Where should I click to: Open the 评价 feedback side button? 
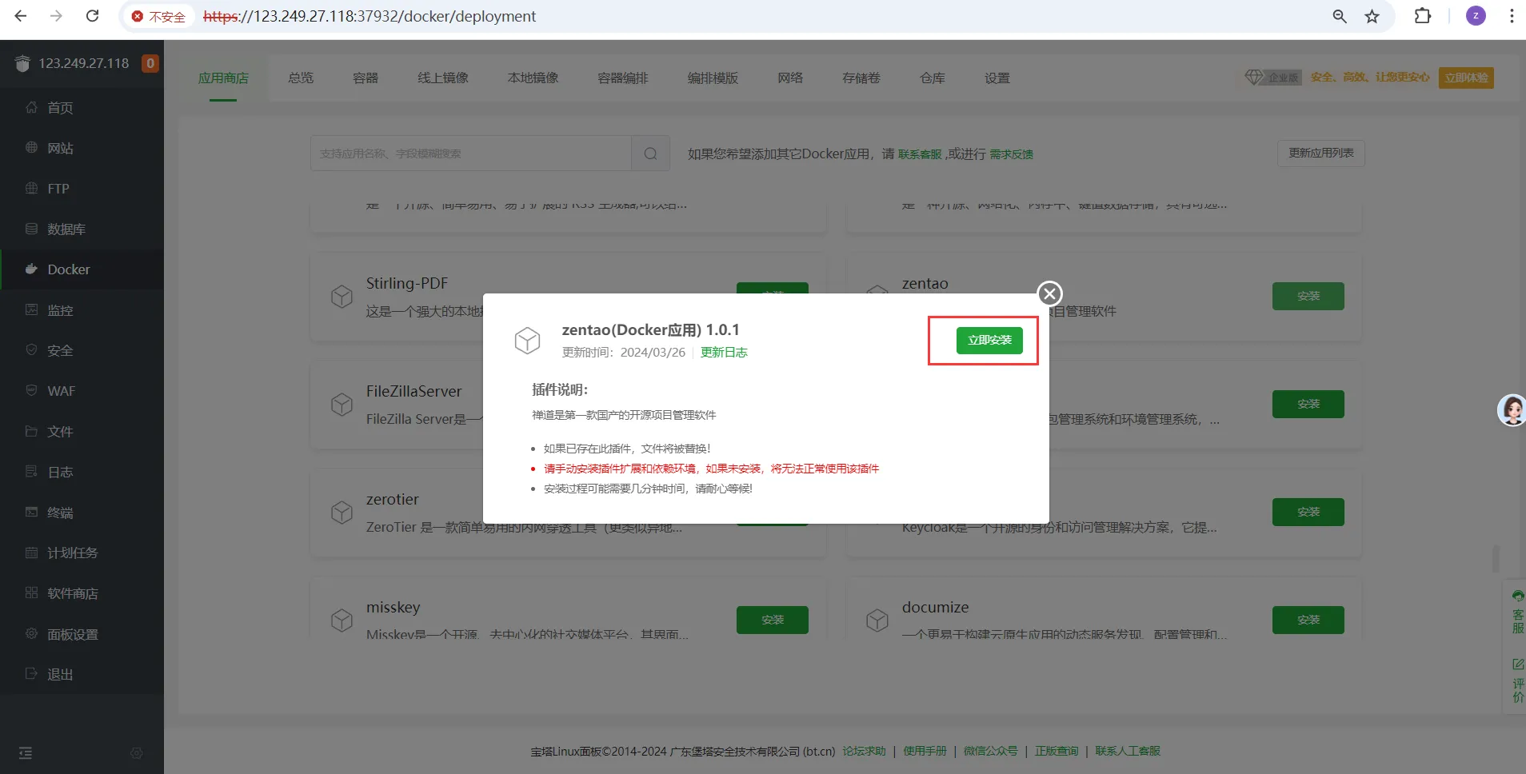coord(1517,680)
